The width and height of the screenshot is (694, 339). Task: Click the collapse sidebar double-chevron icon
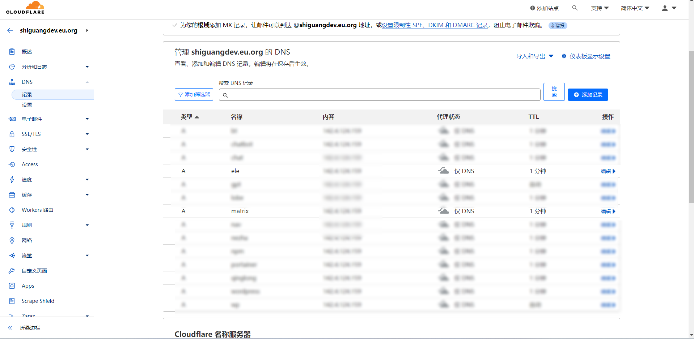[x=10, y=328]
